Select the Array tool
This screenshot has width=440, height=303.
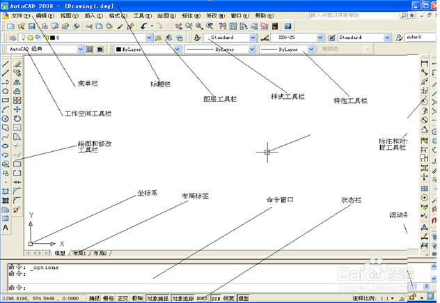(x=17, y=100)
